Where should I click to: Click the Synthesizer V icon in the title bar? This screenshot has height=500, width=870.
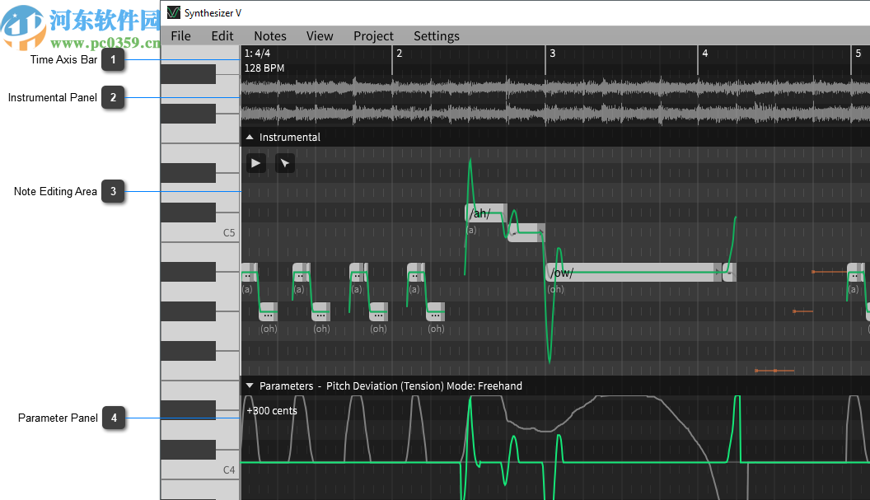pyautogui.click(x=173, y=12)
